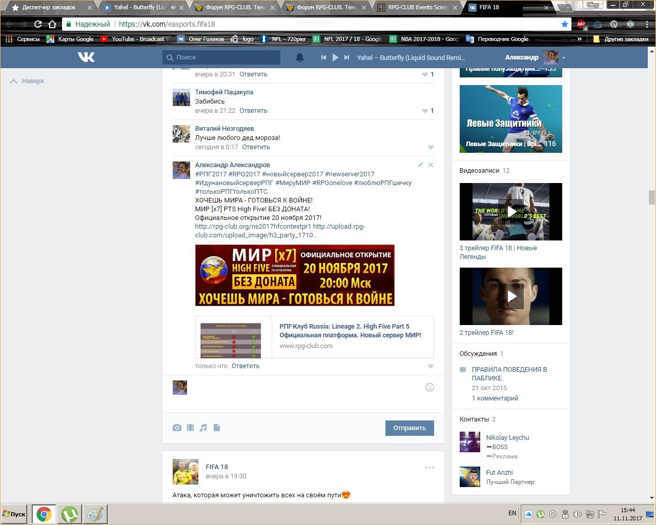
Task: Delete Александр Александров's comment with X icon
Action: tap(430, 165)
